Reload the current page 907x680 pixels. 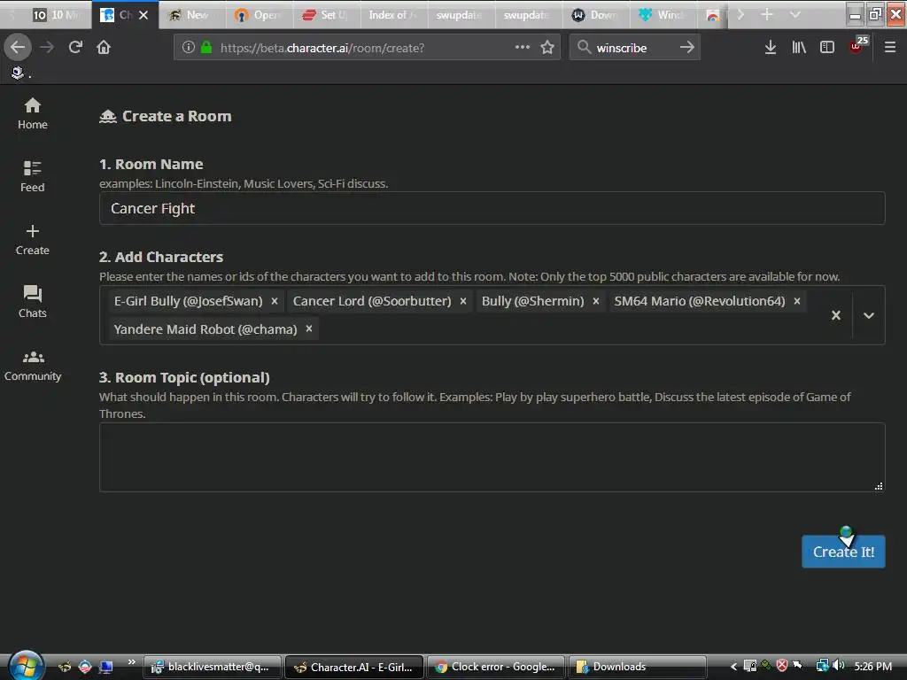pyautogui.click(x=75, y=48)
